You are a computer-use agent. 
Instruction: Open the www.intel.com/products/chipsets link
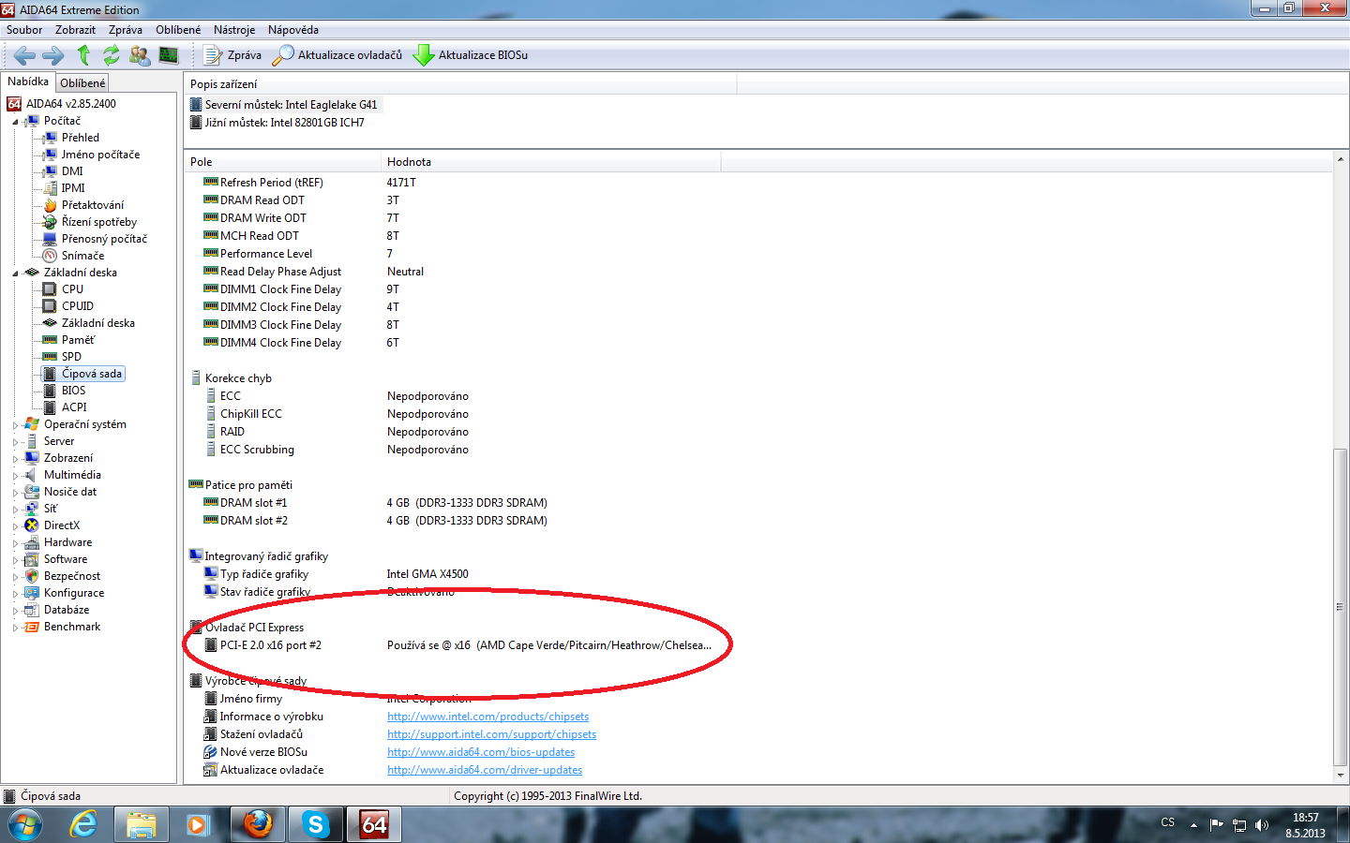(487, 717)
